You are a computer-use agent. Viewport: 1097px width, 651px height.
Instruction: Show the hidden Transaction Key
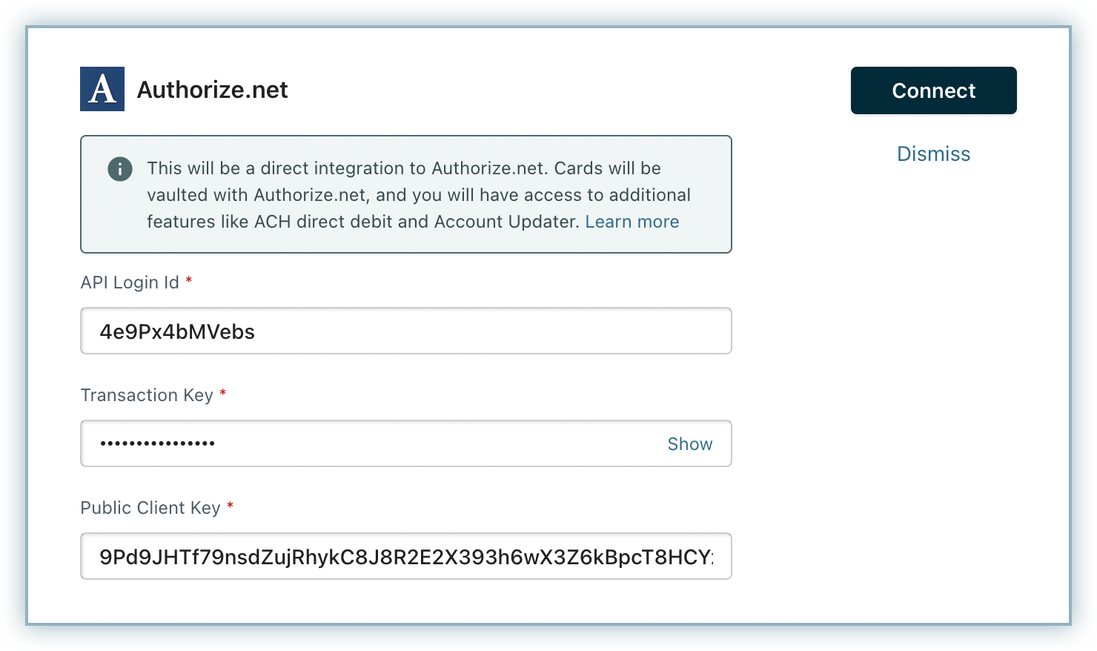point(689,443)
